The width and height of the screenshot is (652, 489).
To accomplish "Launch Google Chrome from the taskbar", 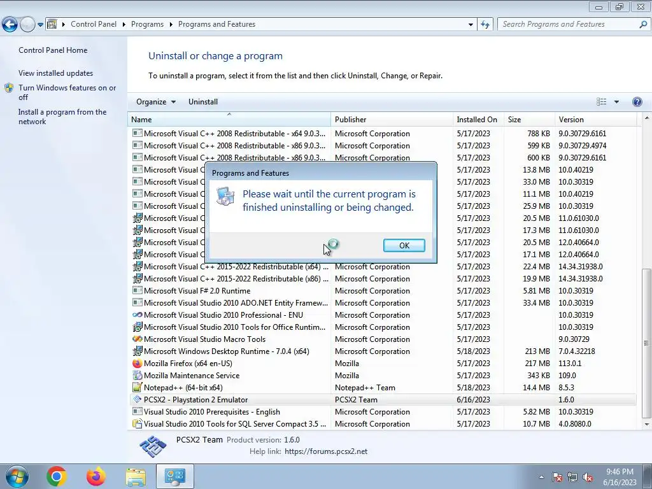I will pyautogui.click(x=57, y=476).
